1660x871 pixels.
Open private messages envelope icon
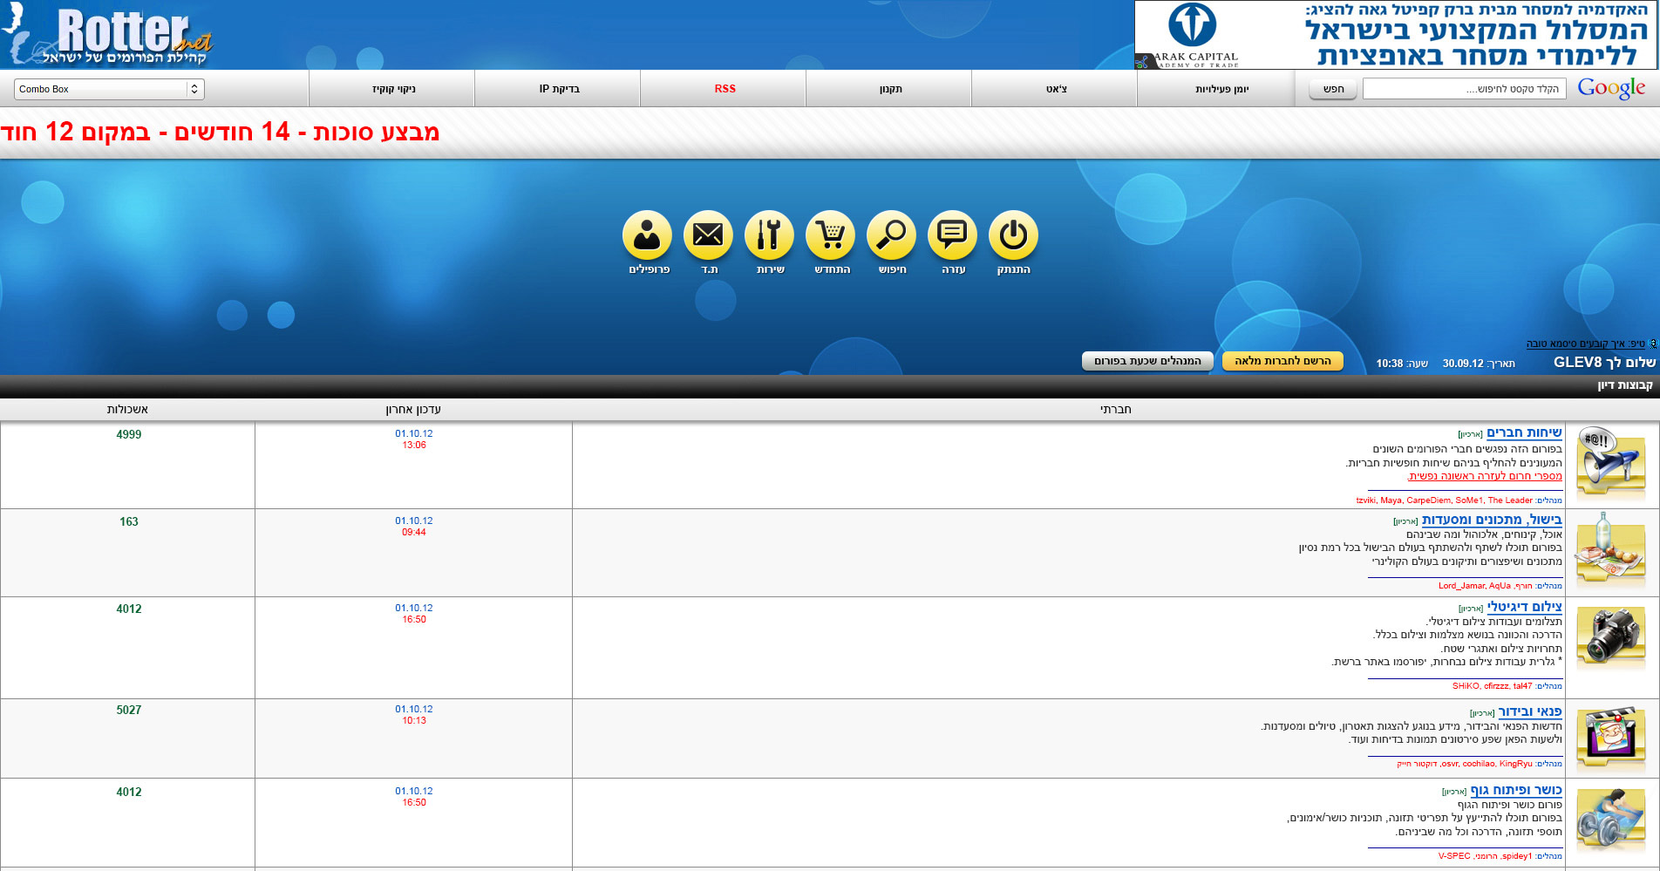pos(708,235)
